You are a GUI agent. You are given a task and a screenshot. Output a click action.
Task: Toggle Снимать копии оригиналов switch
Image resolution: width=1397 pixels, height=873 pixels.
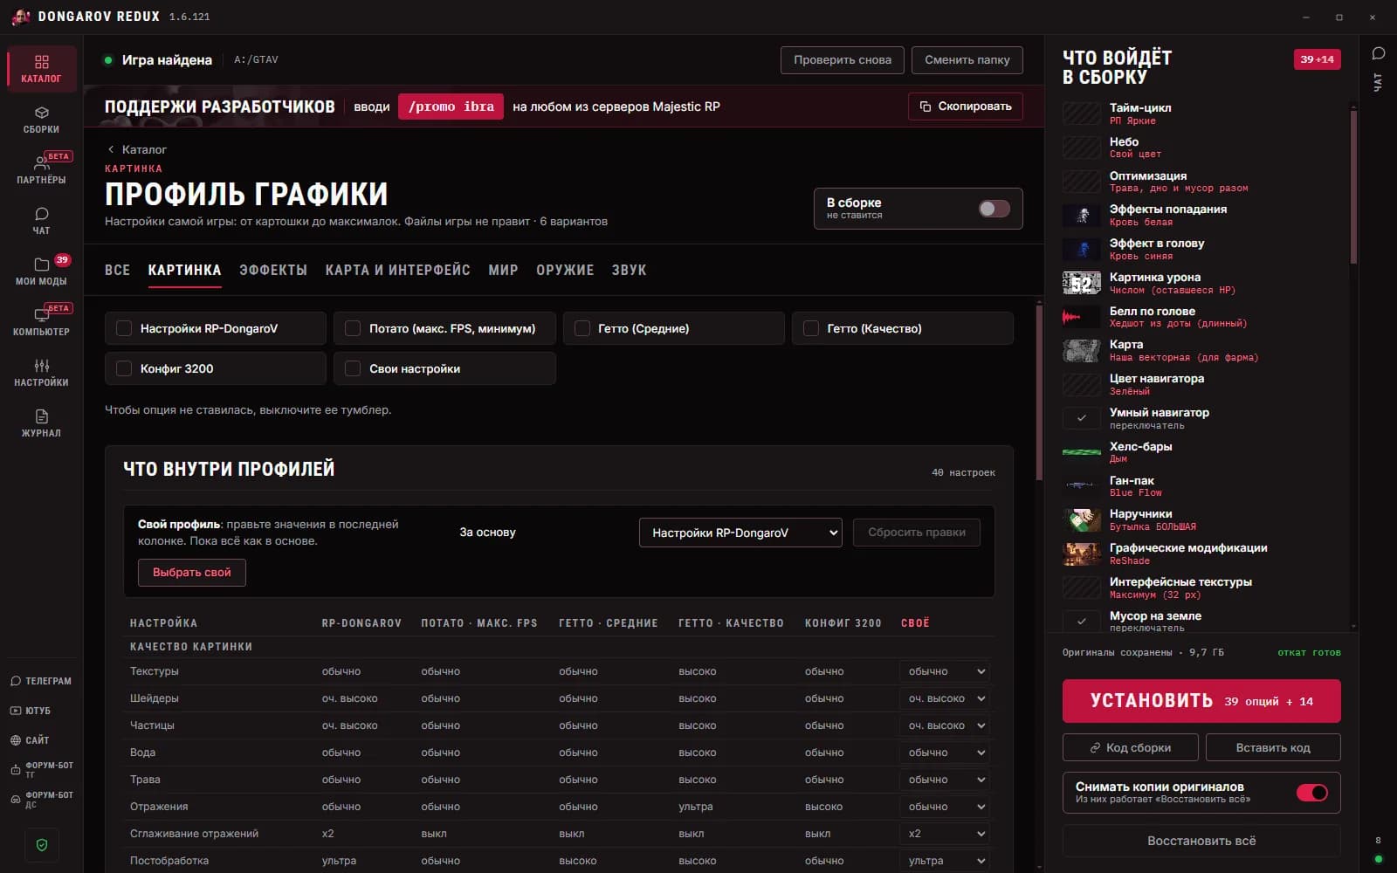coord(1311,793)
